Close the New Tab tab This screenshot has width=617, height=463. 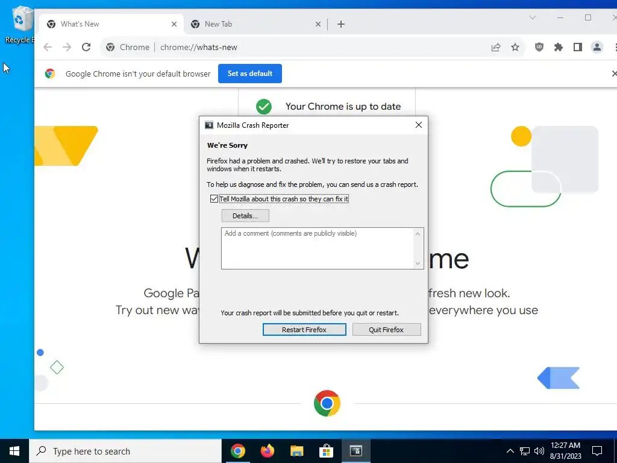click(x=318, y=24)
